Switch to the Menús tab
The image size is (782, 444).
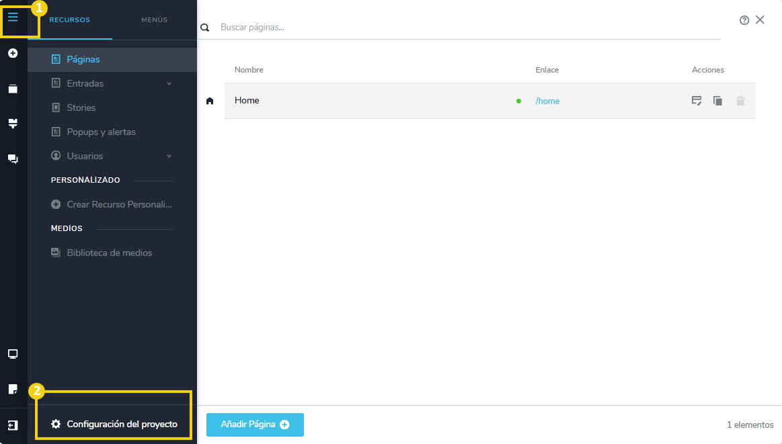pyautogui.click(x=154, y=20)
